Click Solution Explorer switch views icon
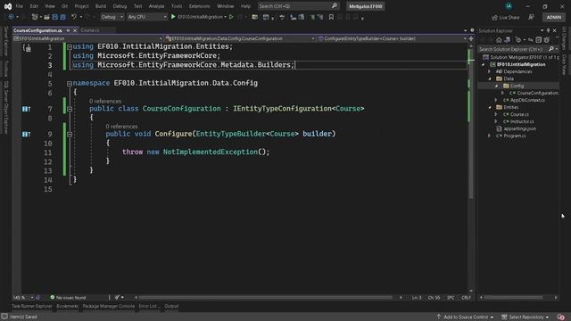The width and height of the screenshot is (571, 321). (x=507, y=40)
